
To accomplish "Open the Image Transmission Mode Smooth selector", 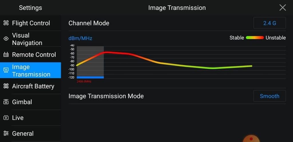I will (270, 96).
